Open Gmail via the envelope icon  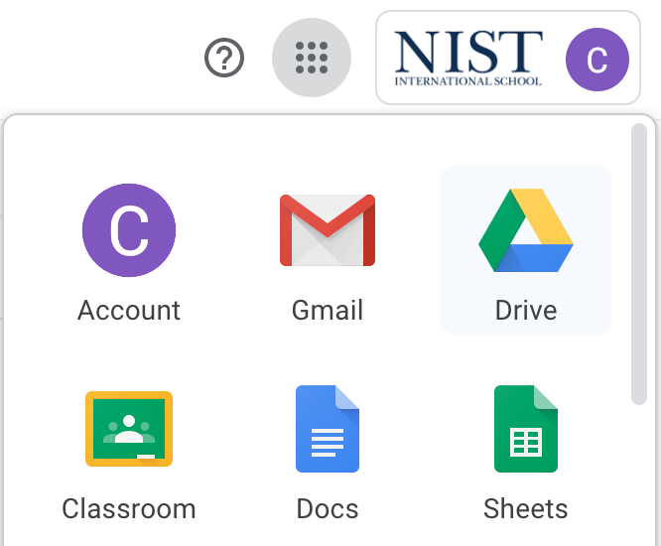coord(328,230)
